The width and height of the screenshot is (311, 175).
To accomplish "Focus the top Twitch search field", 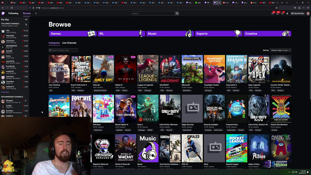I will (x=154, y=13).
